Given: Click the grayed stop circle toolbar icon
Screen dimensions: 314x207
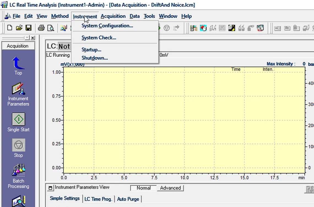Looking at the screenshot, I should click(167, 28).
